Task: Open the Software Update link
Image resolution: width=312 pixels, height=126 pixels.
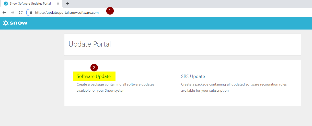Action: 94,76
